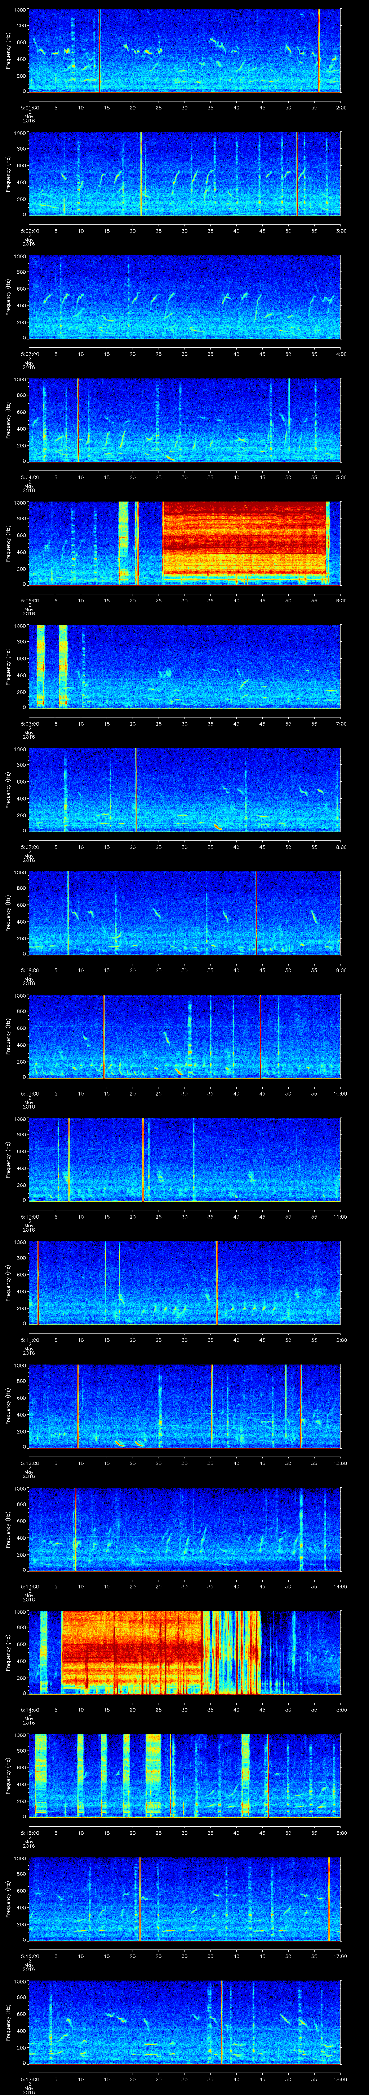
Task: Click the 2:00 end time label
Action: [x=341, y=107]
